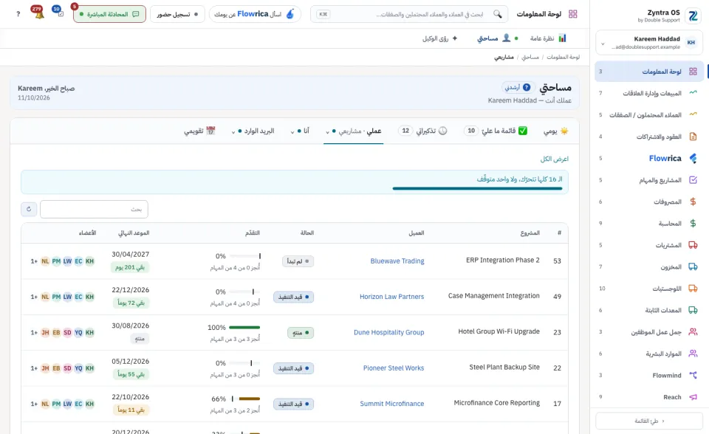Viewport: 709px width, 434px height.
Task: Open اللوجستيات truck icon in sidebar
Action: [x=693, y=288]
